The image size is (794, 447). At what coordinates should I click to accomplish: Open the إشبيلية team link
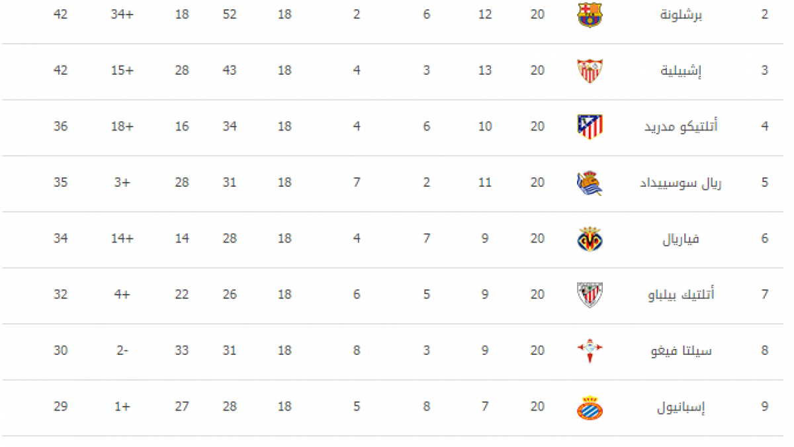(680, 70)
